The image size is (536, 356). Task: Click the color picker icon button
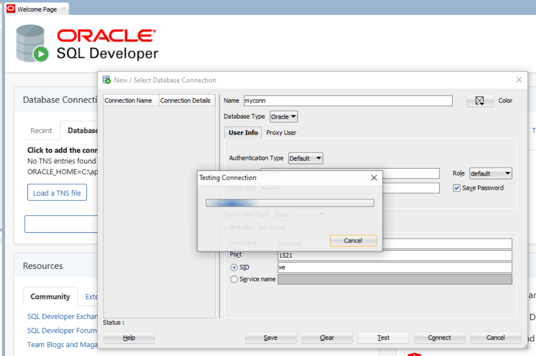pyautogui.click(x=480, y=101)
